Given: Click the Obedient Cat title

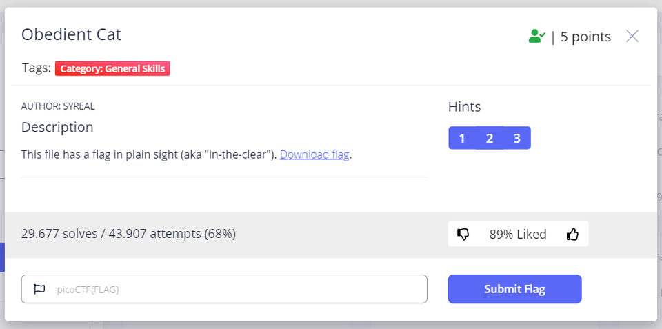Looking at the screenshot, I should [x=71, y=34].
